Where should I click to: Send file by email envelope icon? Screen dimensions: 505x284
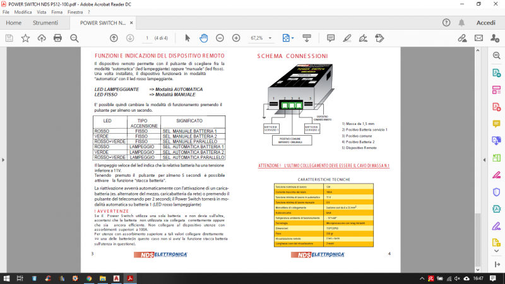(x=478, y=38)
